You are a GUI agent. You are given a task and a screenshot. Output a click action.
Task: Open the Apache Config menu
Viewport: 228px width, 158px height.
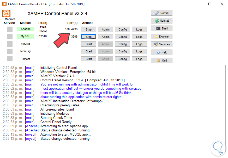(123, 29)
